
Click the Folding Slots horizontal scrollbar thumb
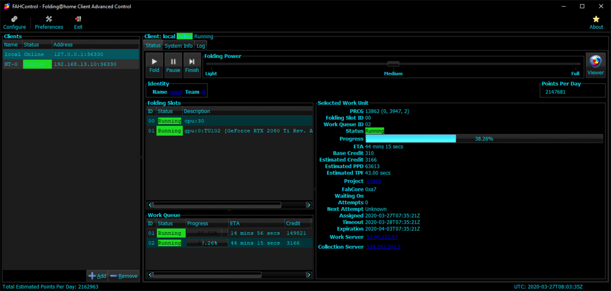coord(217,205)
